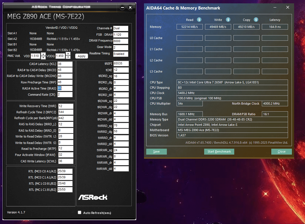The width and height of the screenshot is (305, 224).
Task: Close the ASRock Timing Configurator window
Action: [130, 8]
